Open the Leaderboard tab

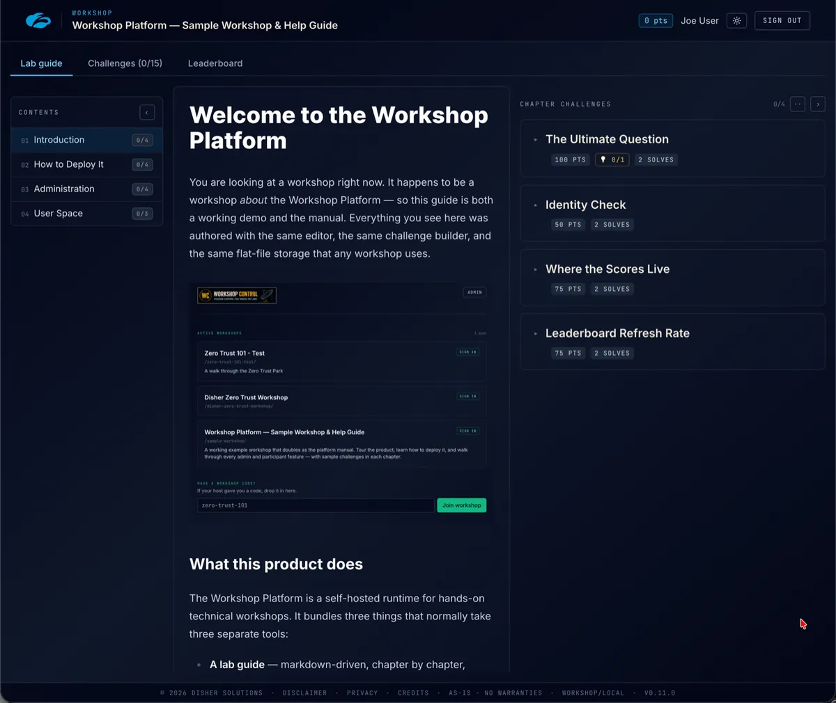click(215, 63)
